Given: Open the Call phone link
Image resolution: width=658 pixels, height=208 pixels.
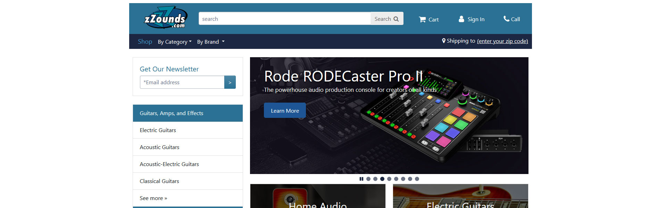Looking at the screenshot, I should pos(512,19).
